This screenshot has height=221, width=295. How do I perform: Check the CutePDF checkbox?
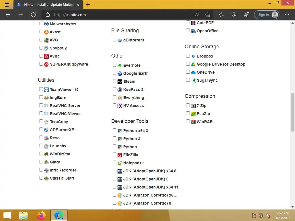[x=188, y=22]
